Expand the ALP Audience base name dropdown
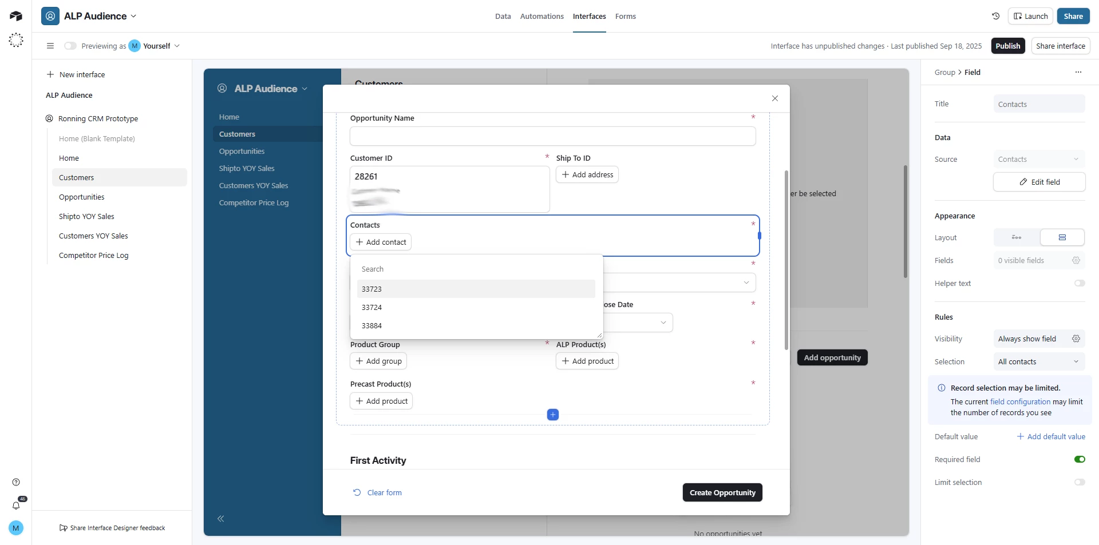The width and height of the screenshot is (1099, 545). [133, 16]
